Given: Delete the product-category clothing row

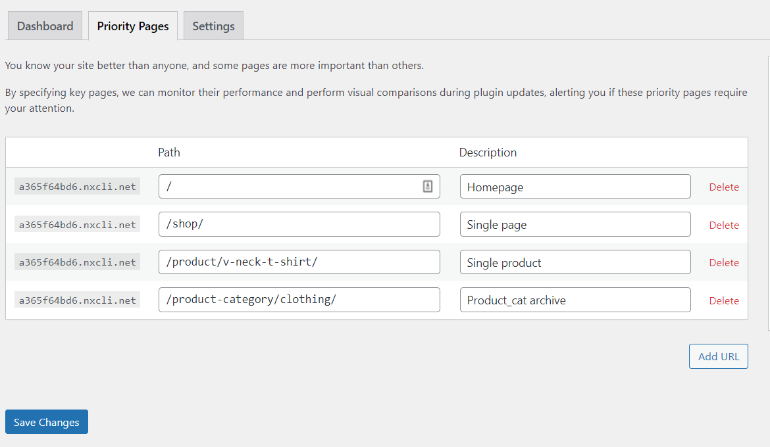Looking at the screenshot, I should (x=724, y=301).
